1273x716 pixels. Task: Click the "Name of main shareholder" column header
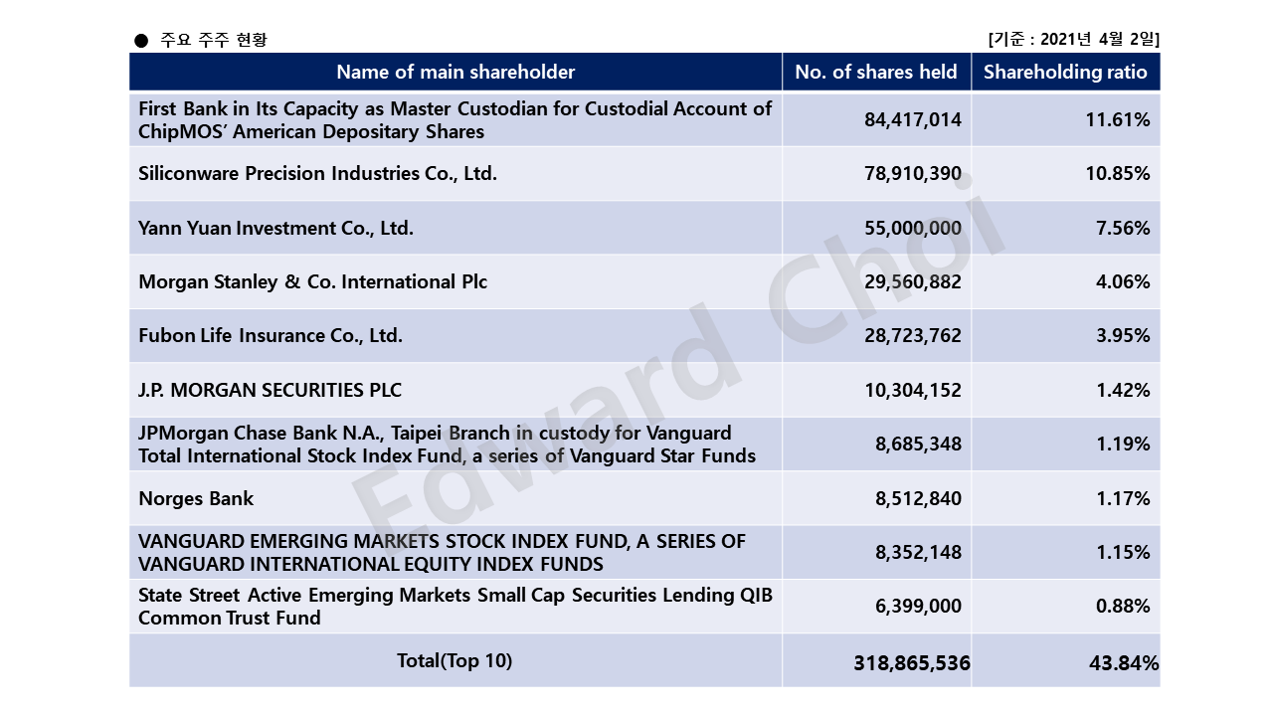click(x=455, y=72)
